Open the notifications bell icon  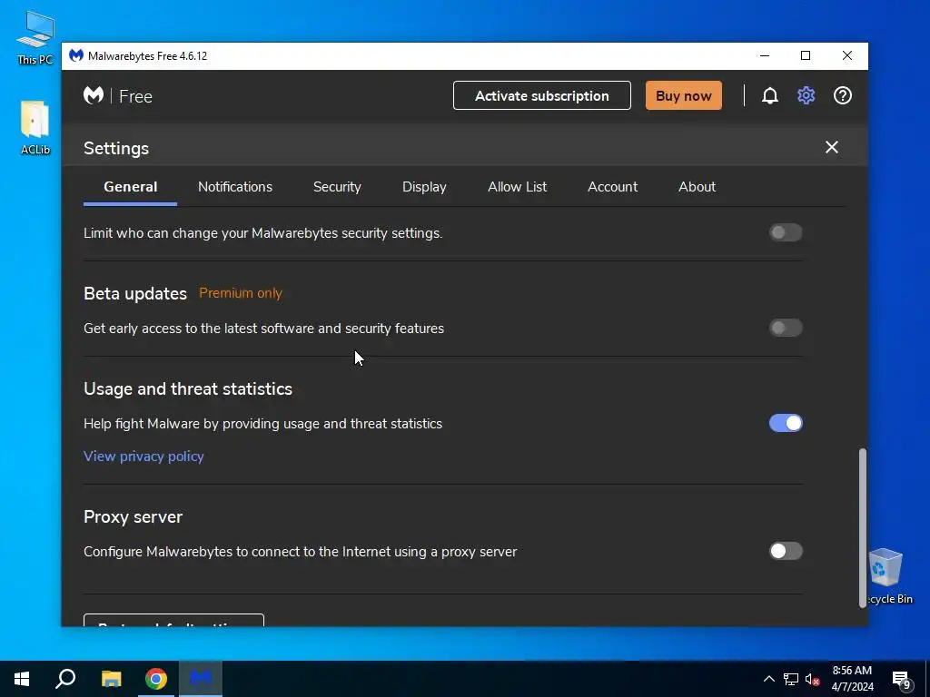click(x=769, y=95)
